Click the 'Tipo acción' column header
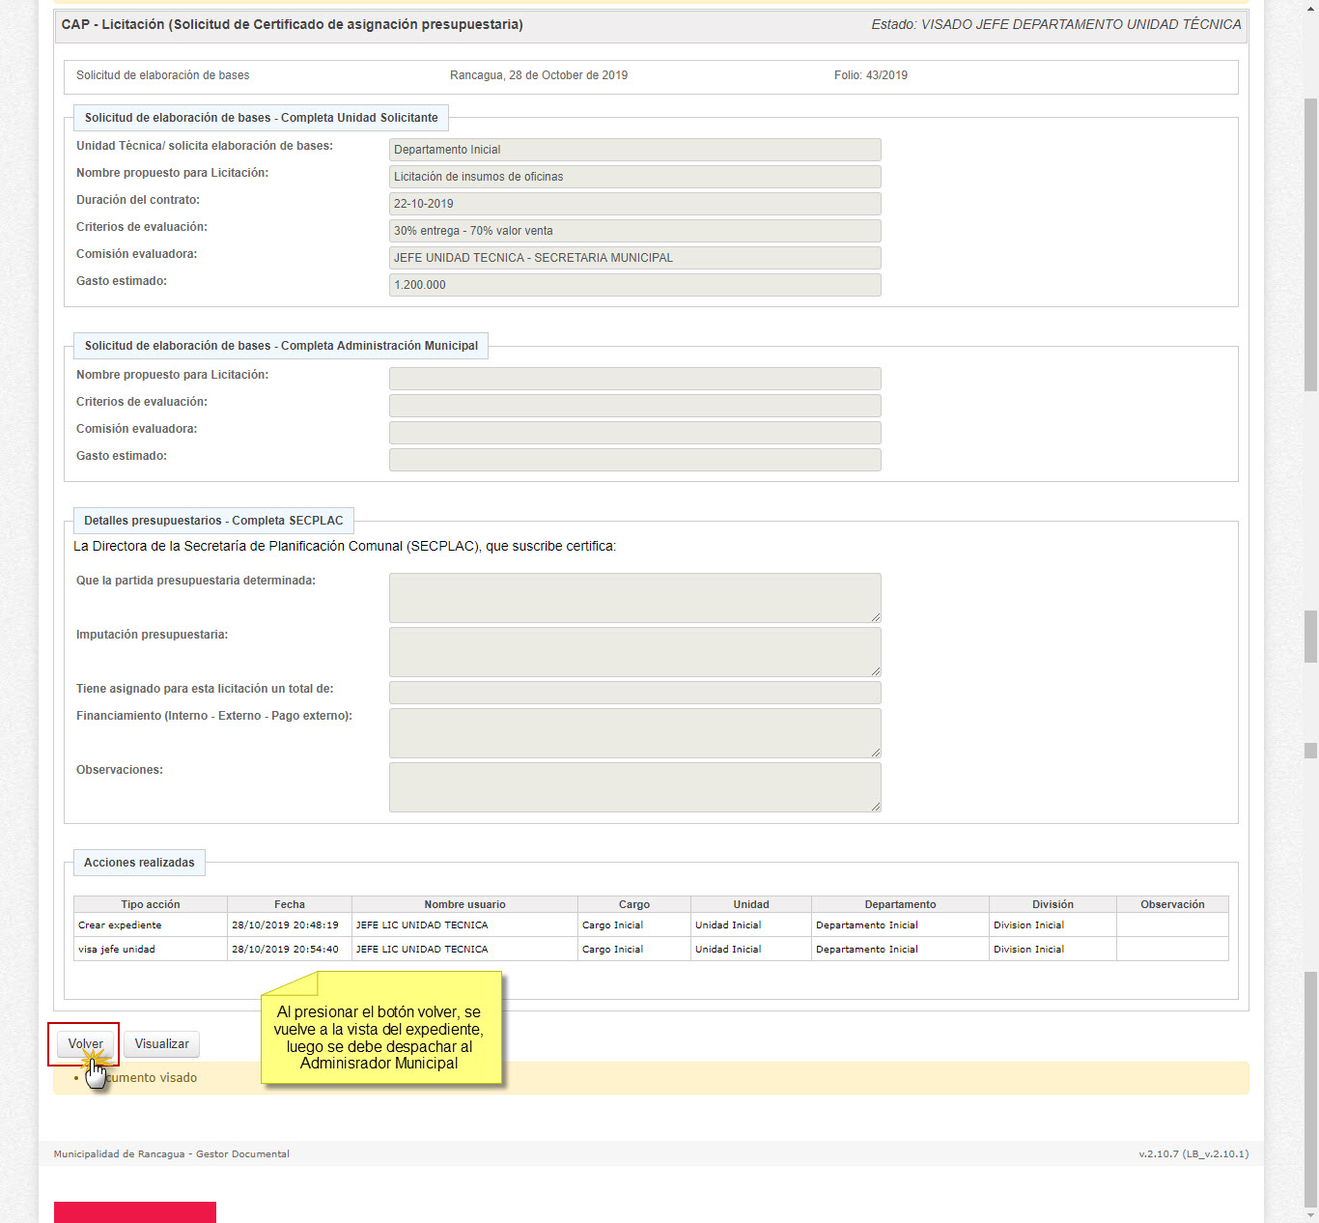This screenshot has width=1319, height=1223. pos(151,904)
